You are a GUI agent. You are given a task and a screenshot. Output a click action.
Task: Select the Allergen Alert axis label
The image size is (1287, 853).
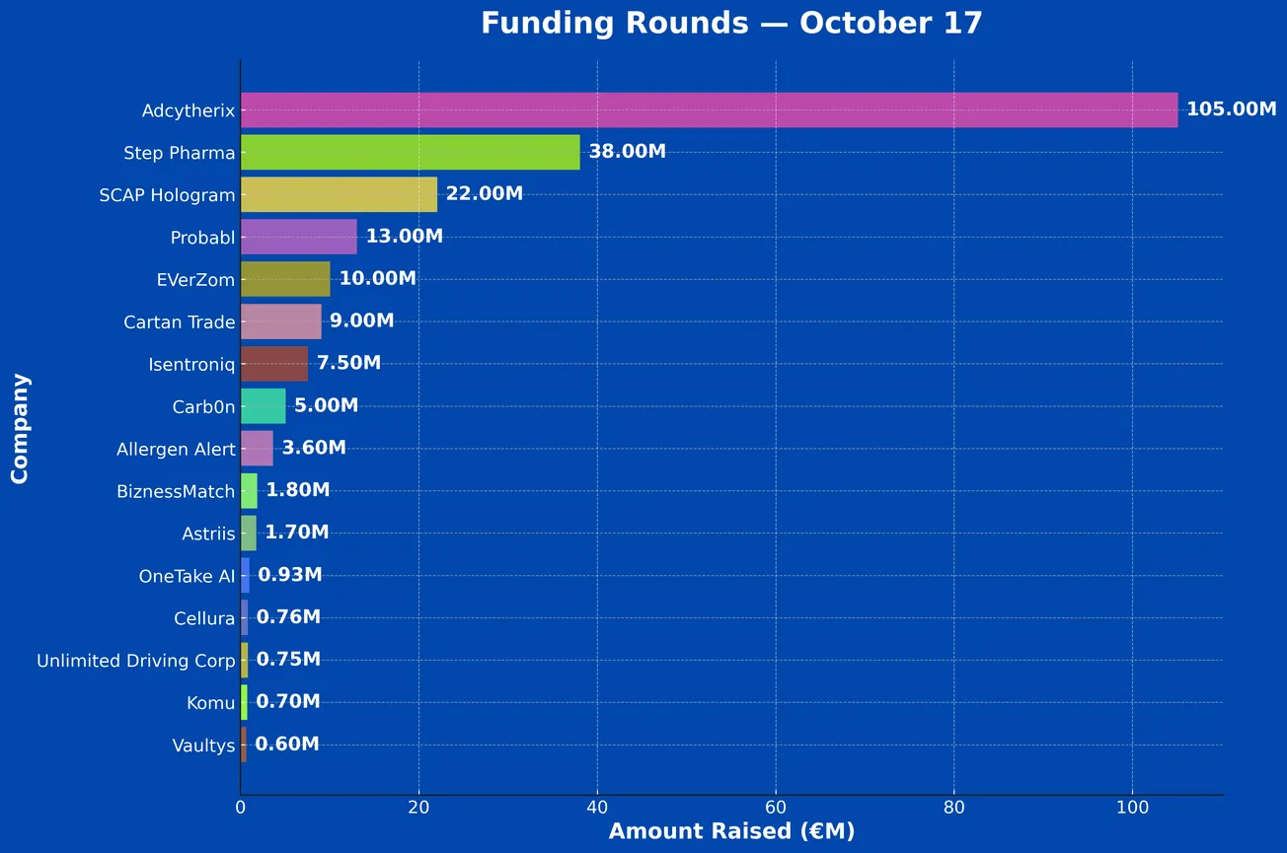tap(176, 450)
